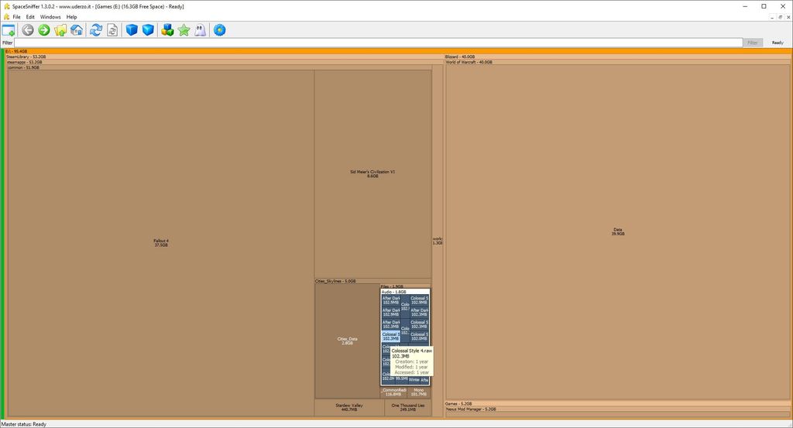Minimize the SpaceSniffer main window
The image size is (793, 428).
pos(745,6)
